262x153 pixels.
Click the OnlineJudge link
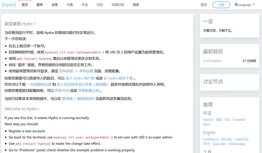click(237, 144)
